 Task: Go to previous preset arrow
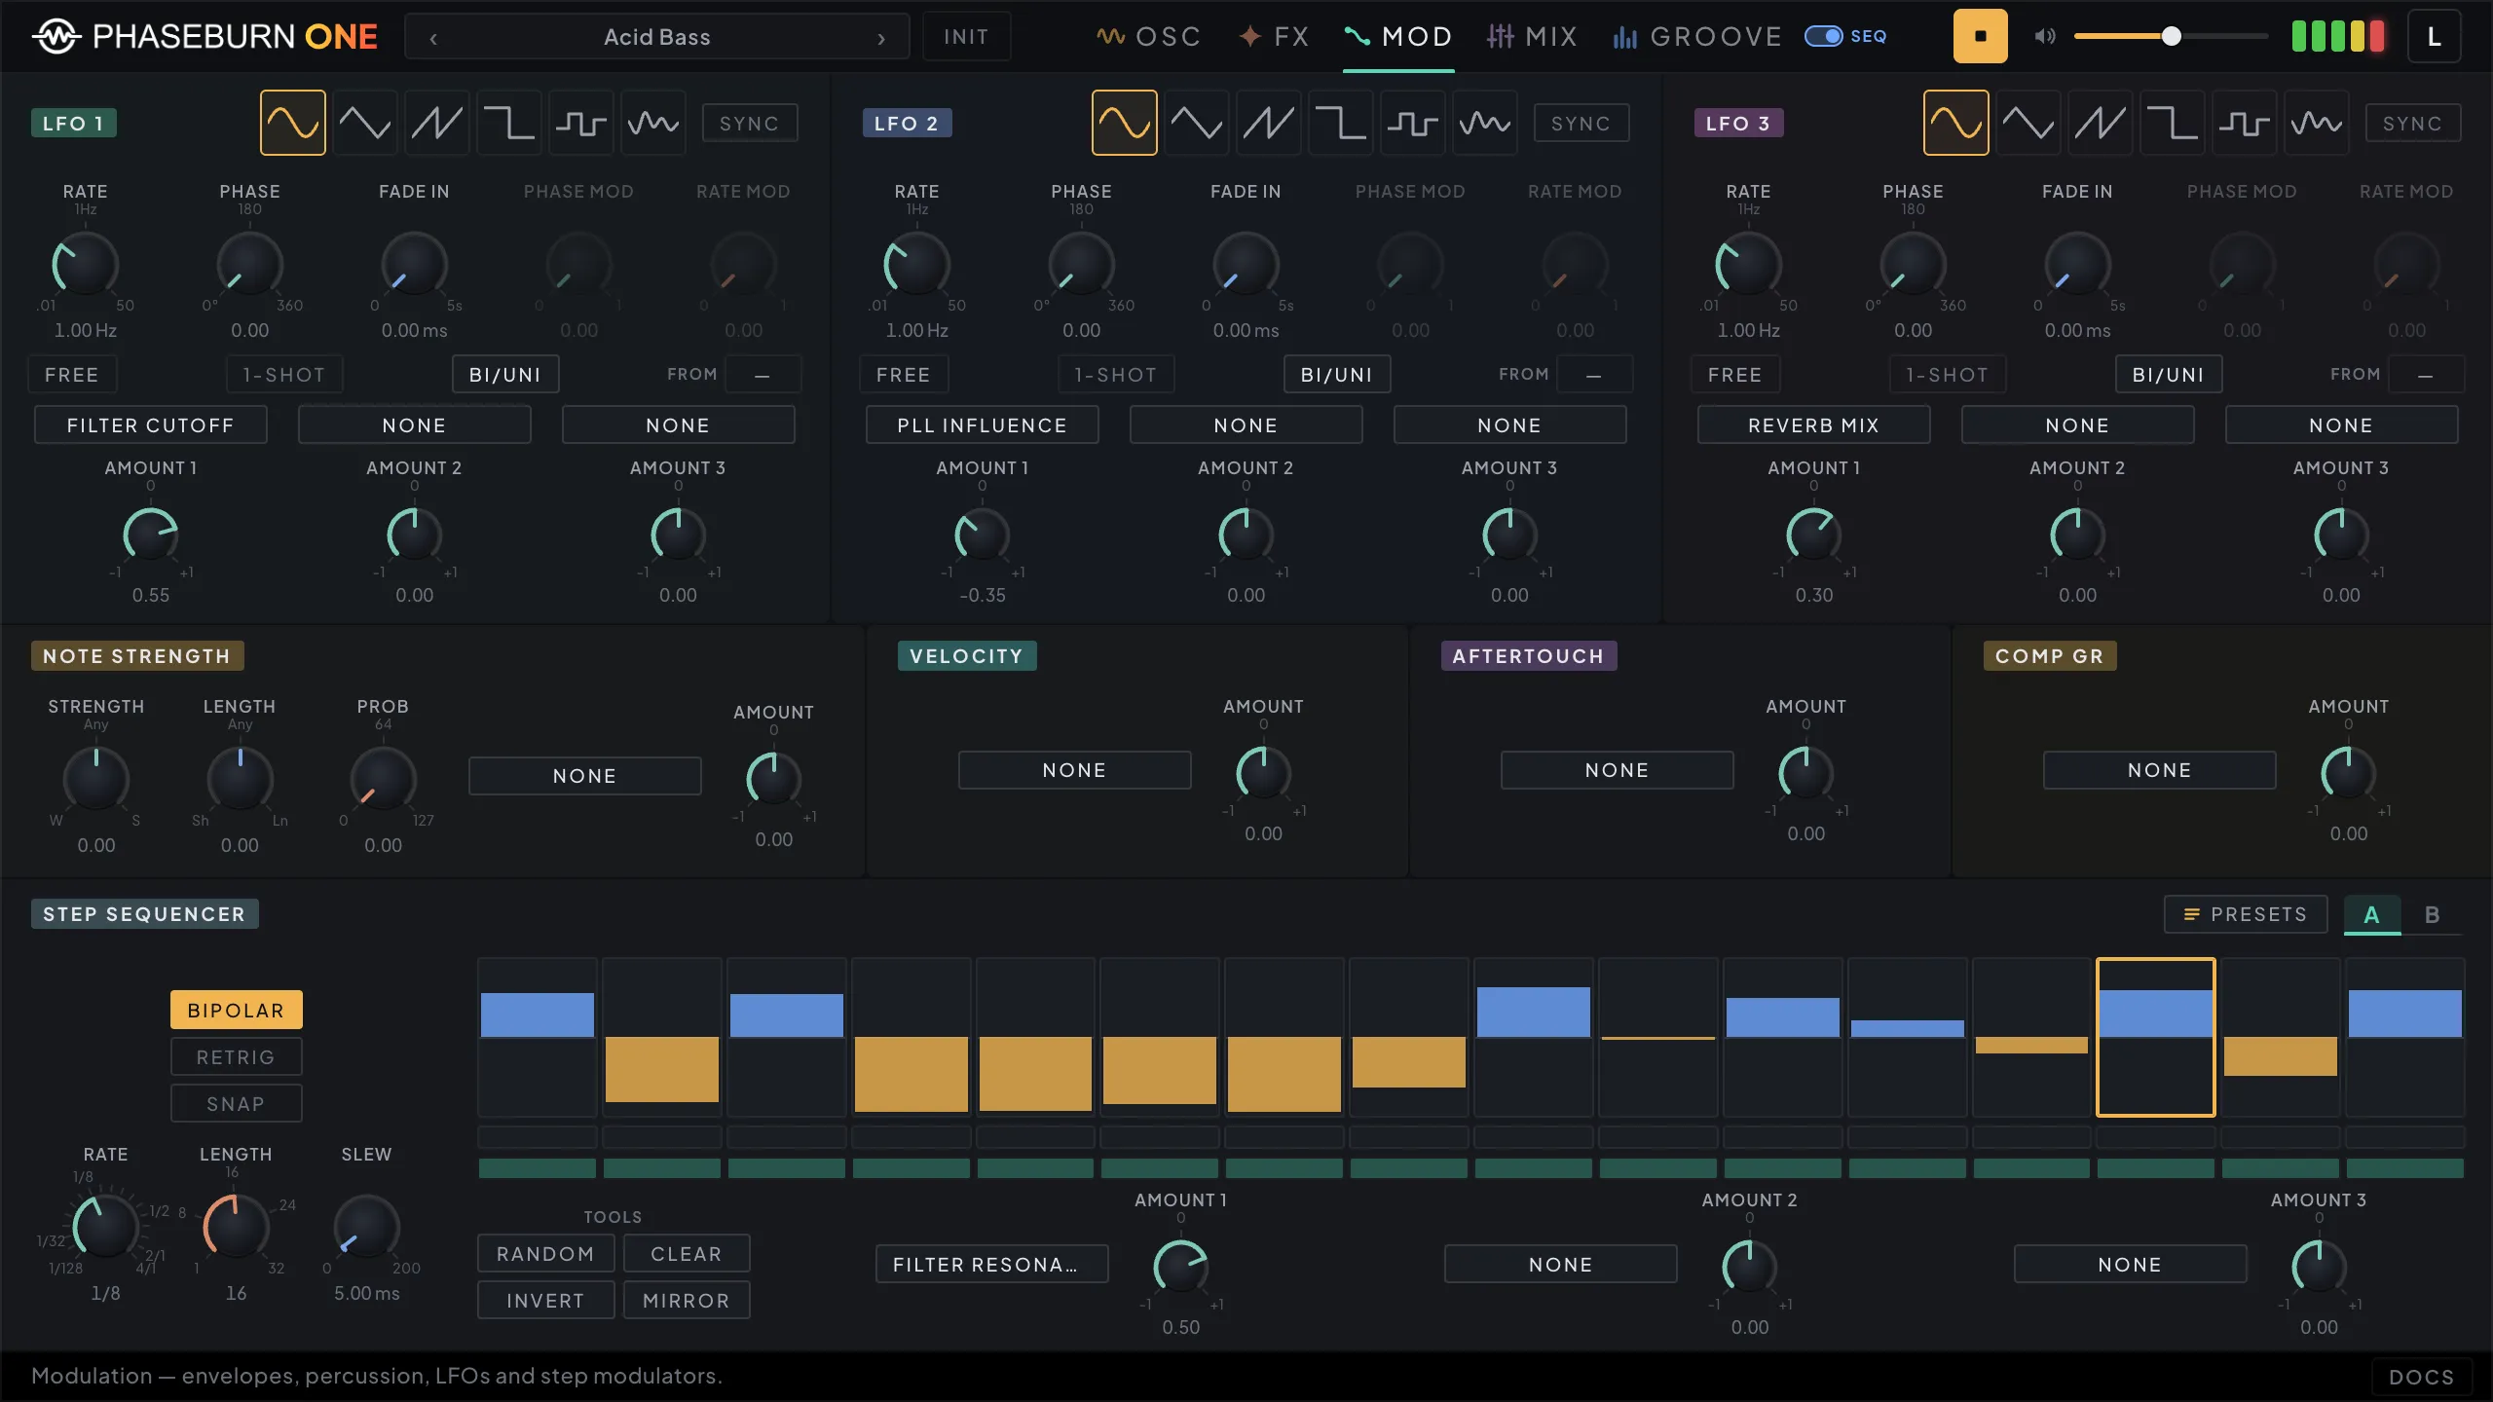[433, 38]
